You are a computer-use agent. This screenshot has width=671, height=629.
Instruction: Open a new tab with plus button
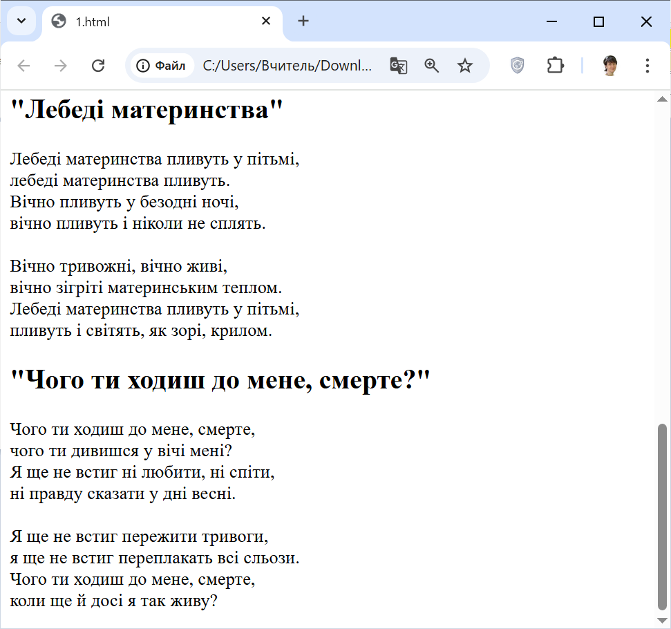pos(303,21)
